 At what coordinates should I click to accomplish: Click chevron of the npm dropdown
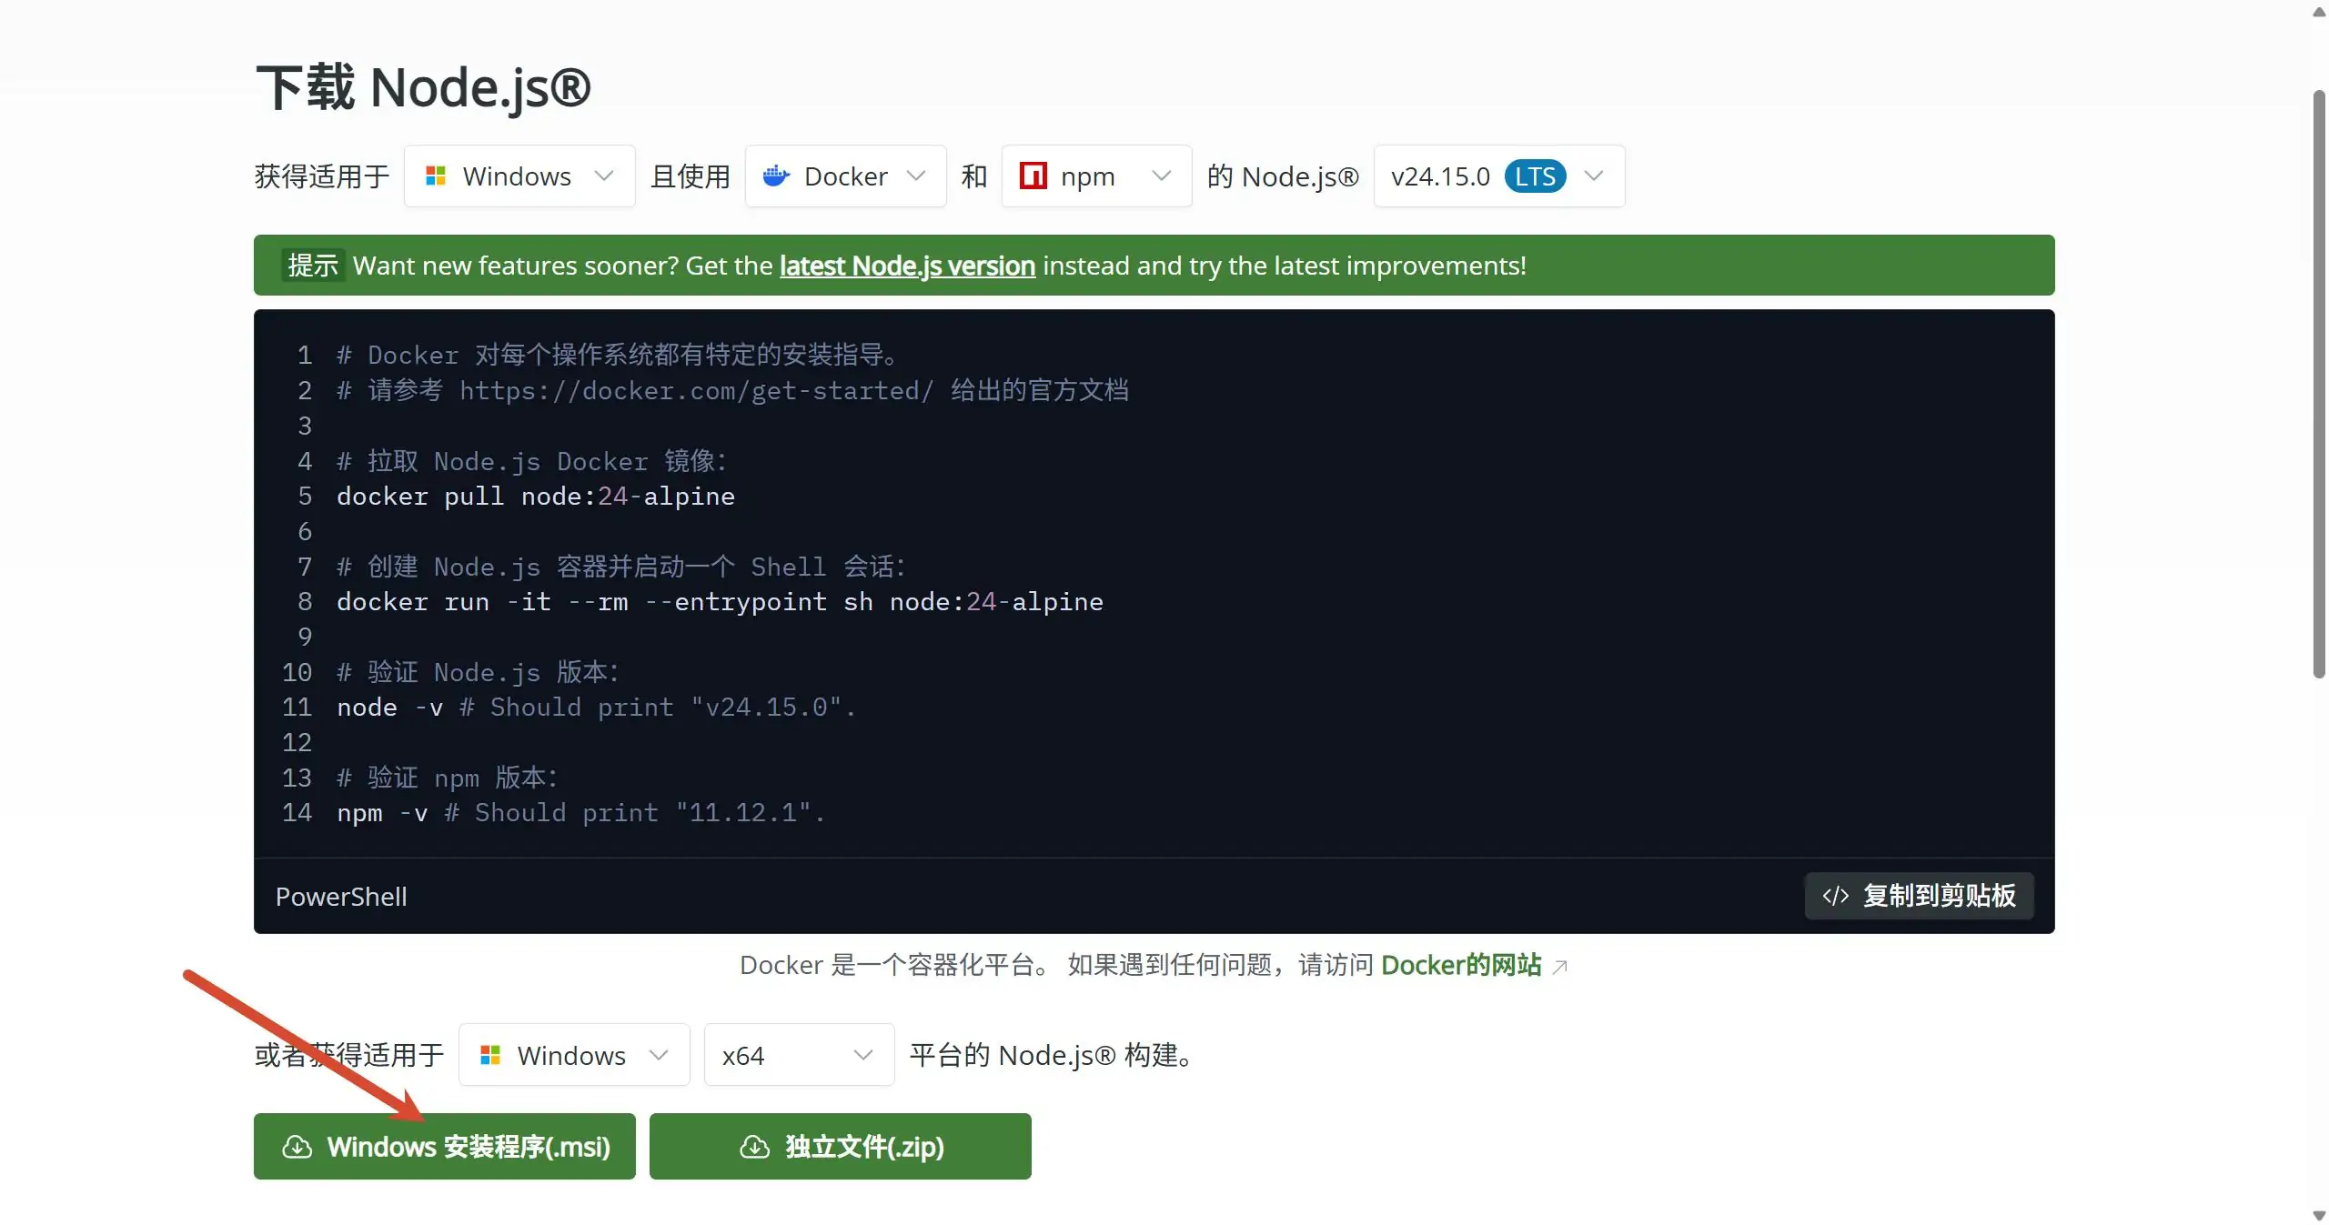pos(1161,176)
